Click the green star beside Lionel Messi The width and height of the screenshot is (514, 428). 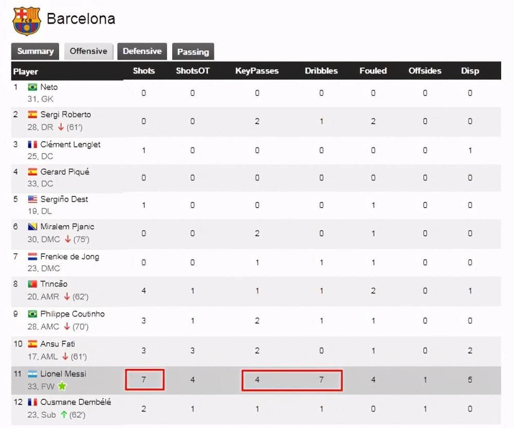coord(62,386)
